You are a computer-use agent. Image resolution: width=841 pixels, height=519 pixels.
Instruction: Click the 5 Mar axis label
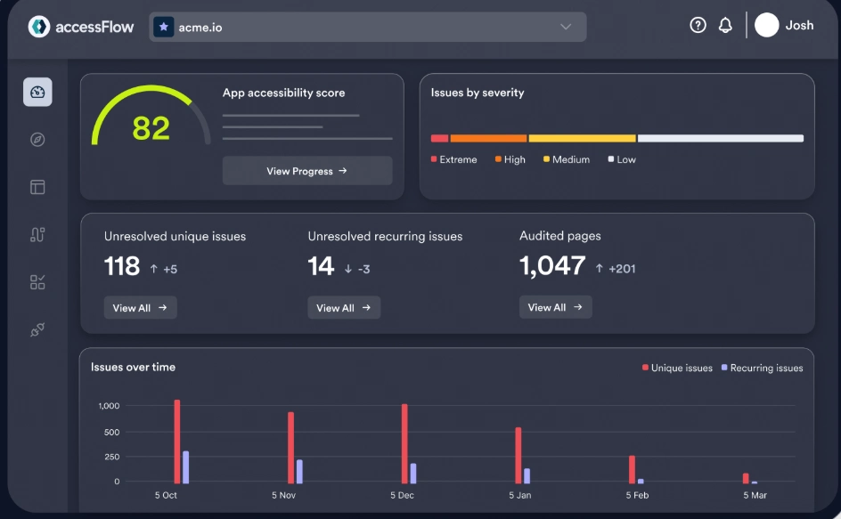click(x=755, y=495)
